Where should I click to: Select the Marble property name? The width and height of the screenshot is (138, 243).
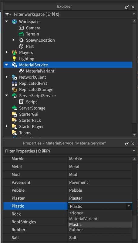coord(18,159)
